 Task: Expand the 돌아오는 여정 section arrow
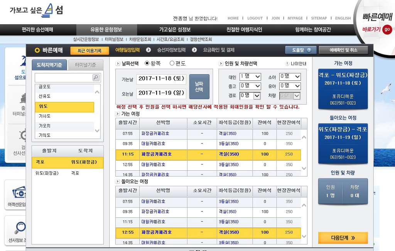[117, 181]
